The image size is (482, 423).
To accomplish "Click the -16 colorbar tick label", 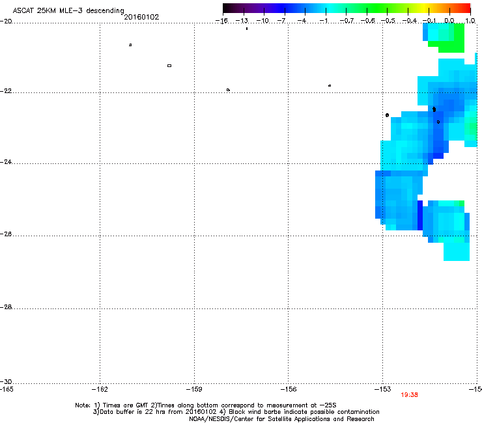I will tap(221, 21).
